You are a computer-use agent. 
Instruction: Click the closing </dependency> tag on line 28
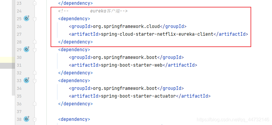(x=76, y=42)
